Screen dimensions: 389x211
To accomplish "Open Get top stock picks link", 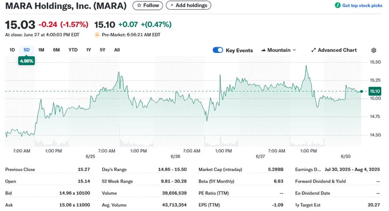I will pyautogui.click(x=362, y=6).
